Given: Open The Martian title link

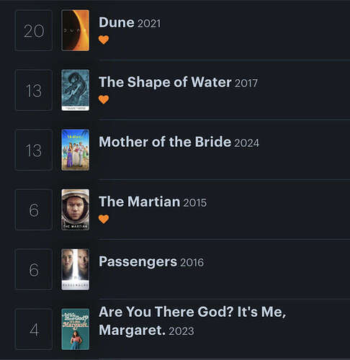Looking at the screenshot, I should pyautogui.click(x=140, y=202).
